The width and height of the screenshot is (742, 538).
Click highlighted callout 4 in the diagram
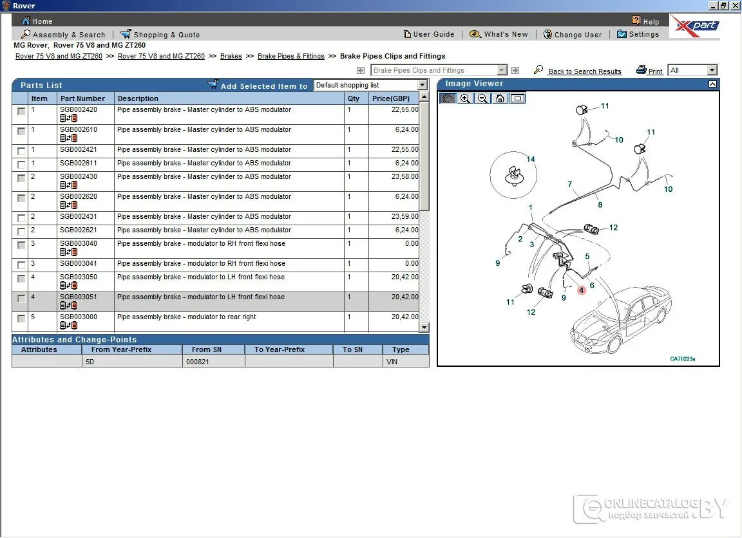(x=582, y=290)
